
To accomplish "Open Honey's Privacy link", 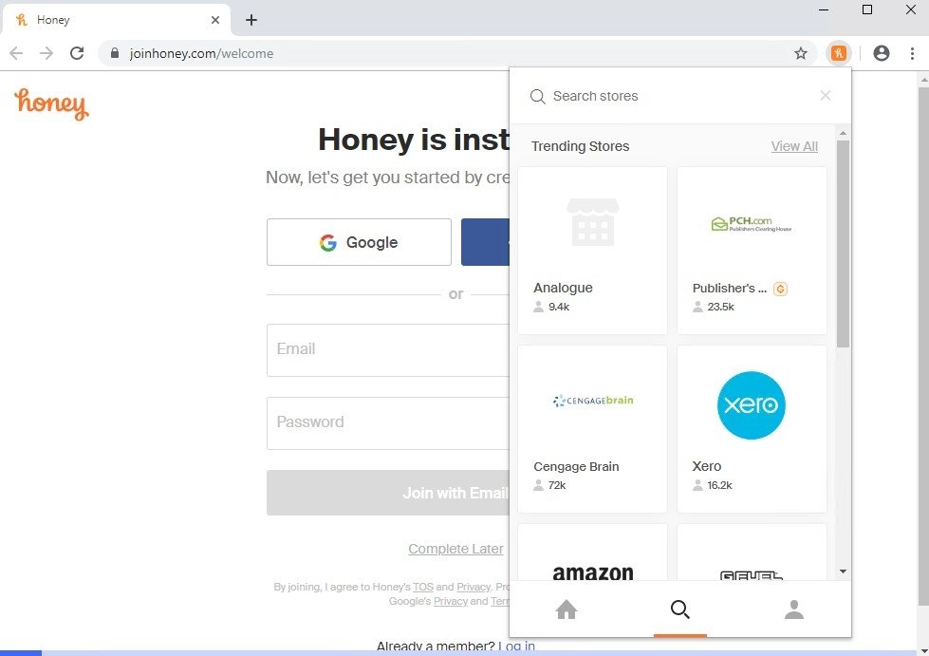I will (x=474, y=587).
